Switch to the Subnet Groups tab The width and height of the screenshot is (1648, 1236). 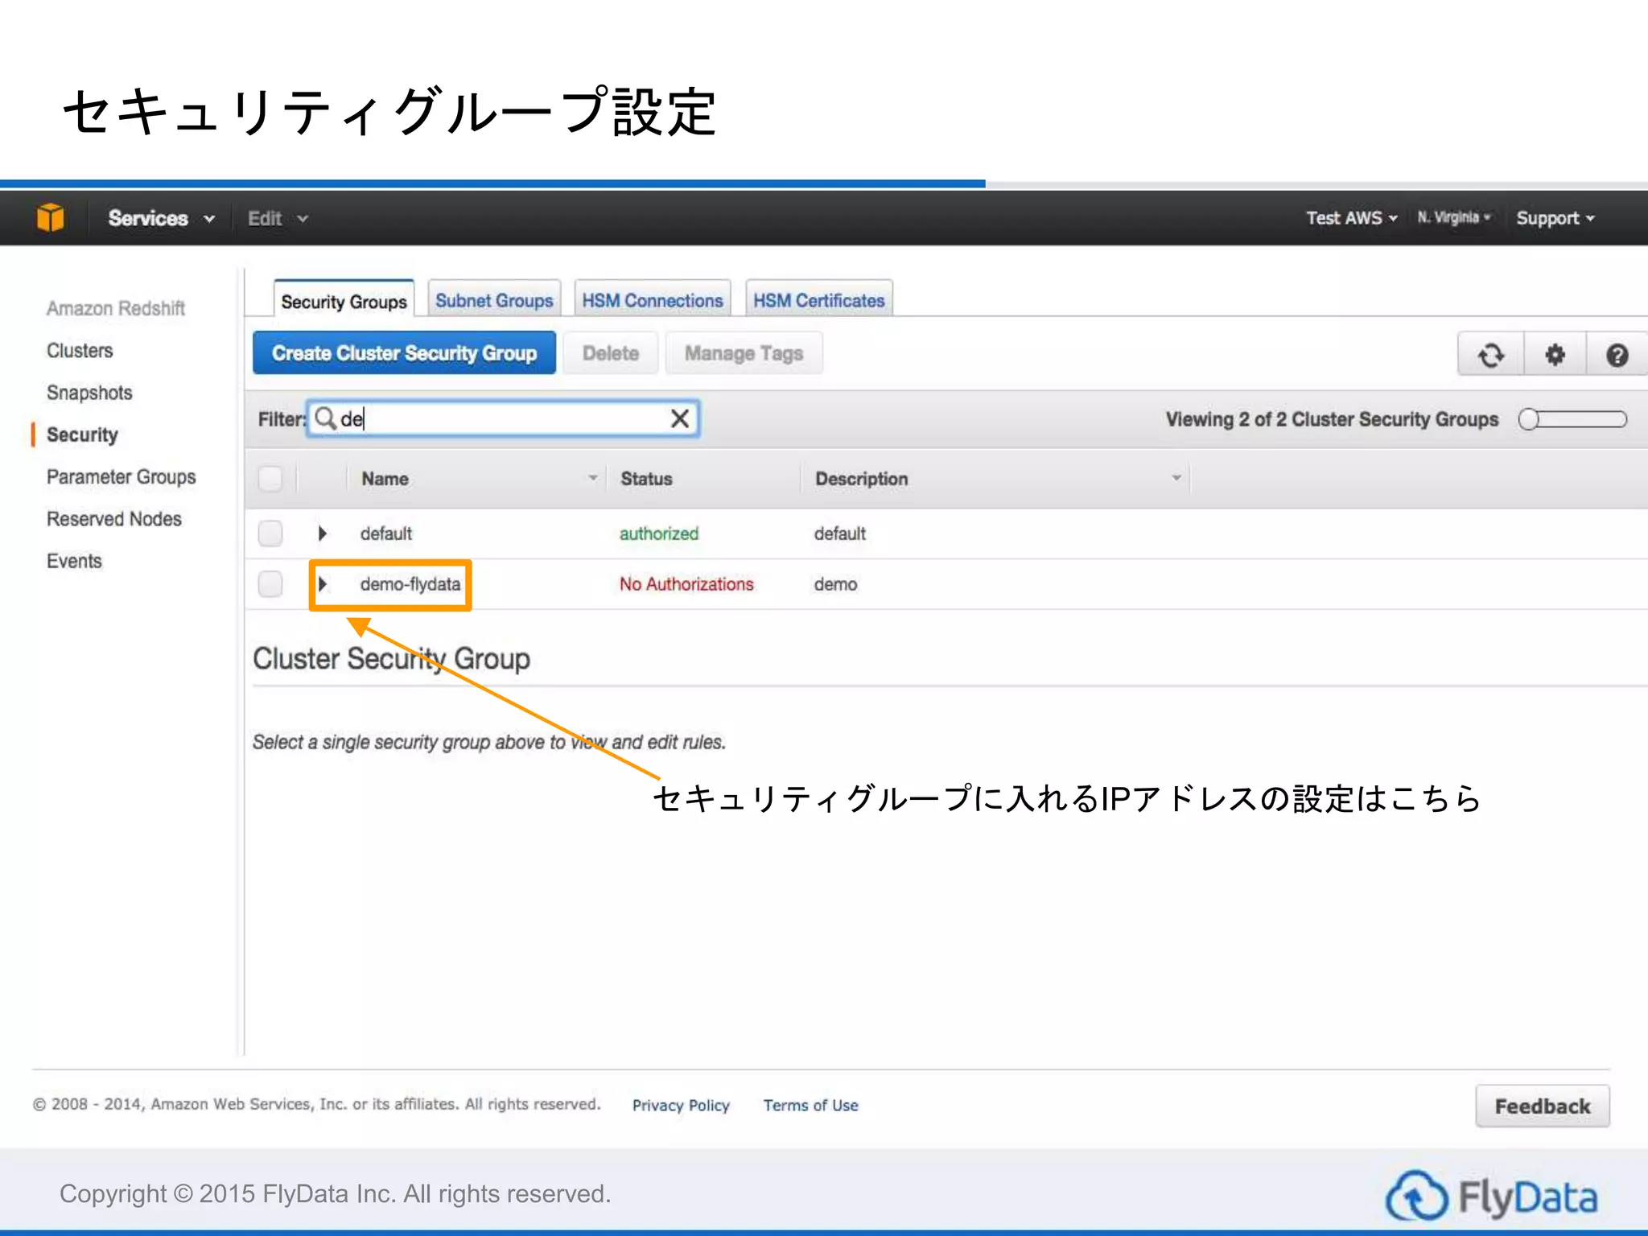[x=494, y=300]
